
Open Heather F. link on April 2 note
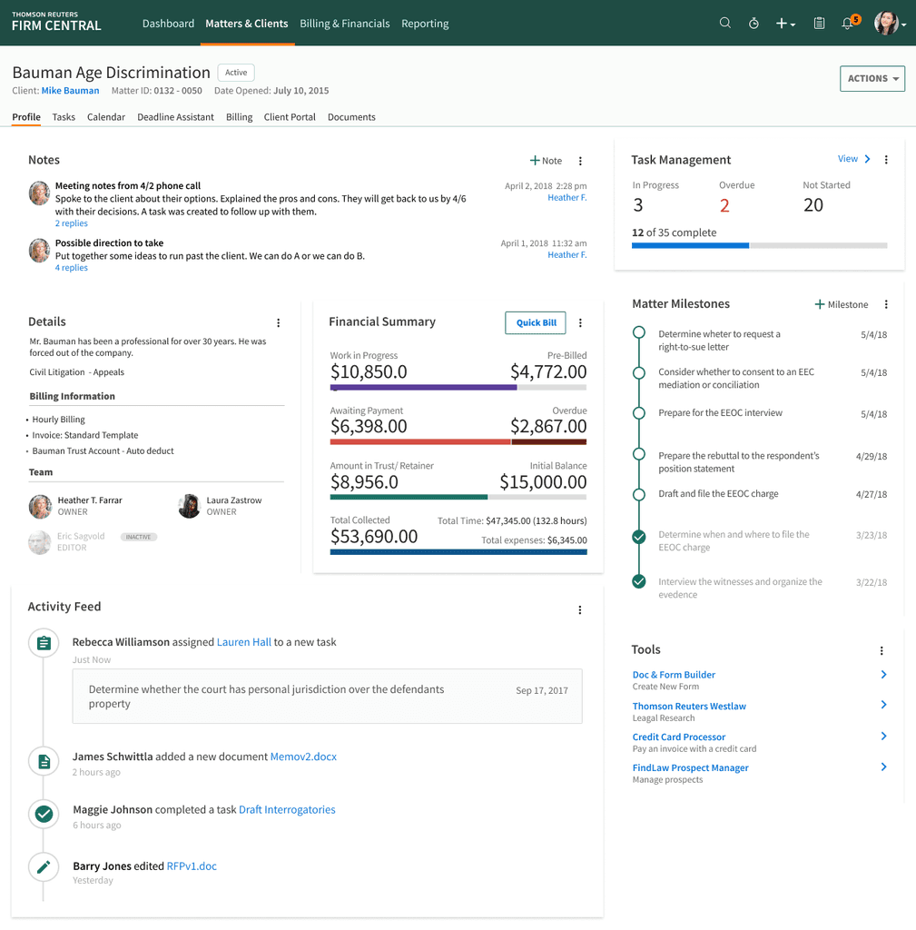click(567, 197)
